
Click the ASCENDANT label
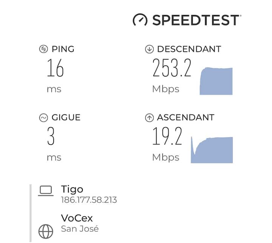coord(185,118)
